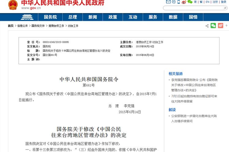Image resolution: width=229 pixels, height=152 pixels.
Task: Open related report 7月1日起台胞持有效台胞证
Action: (x=194, y=99)
